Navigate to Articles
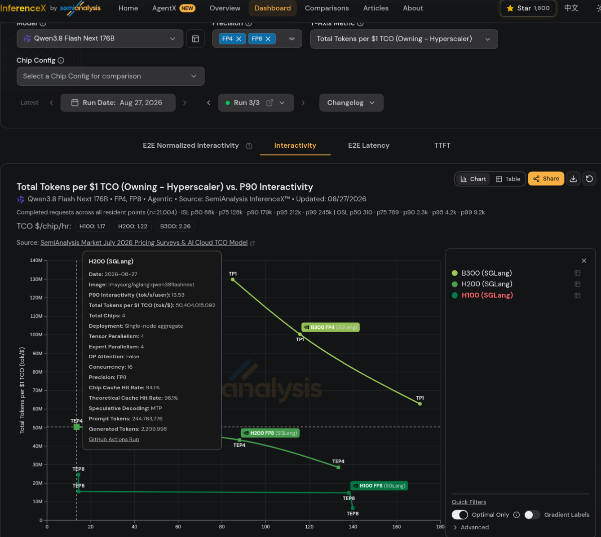Image resolution: width=601 pixels, height=537 pixels. pyautogui.click(x=376, y=8)
